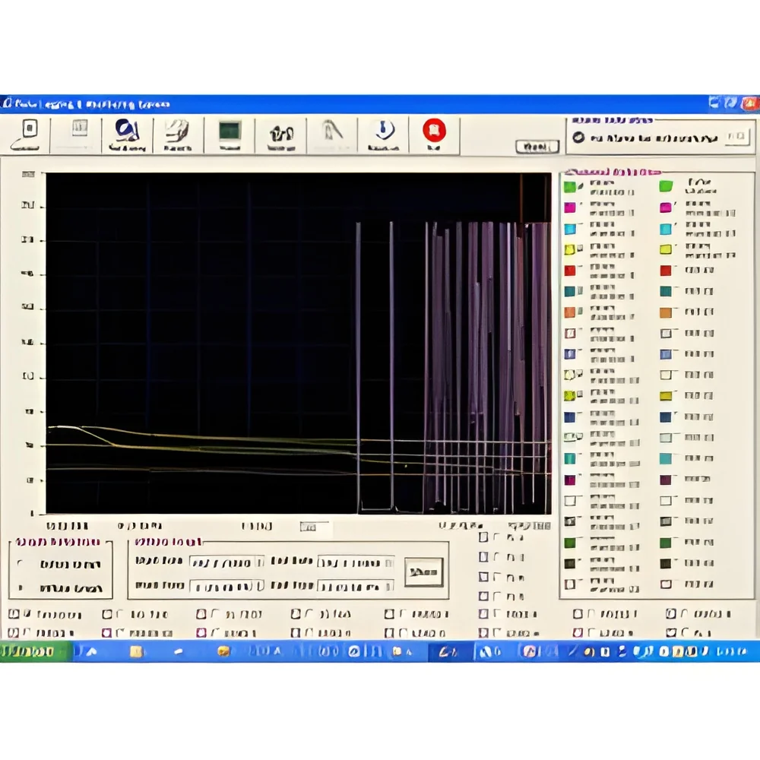Click the greyed-out compass-shaped toolbar icon
The image size is (760, 760).
(333, 130)
